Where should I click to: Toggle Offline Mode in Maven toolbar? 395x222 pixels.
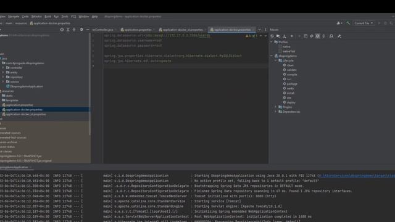pos(312,36)
